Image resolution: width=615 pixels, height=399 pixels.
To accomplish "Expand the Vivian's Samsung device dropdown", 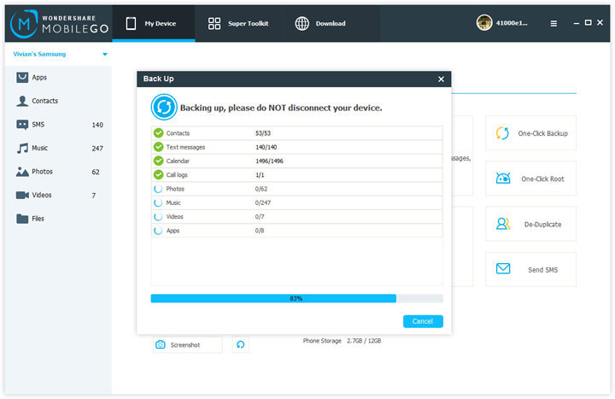I will point(105,54).
